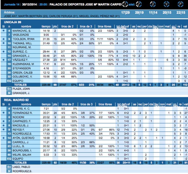Click player name MEJRI, SALAH
The height and width of the screenshot is (174, 188).
tap(22, 155)
